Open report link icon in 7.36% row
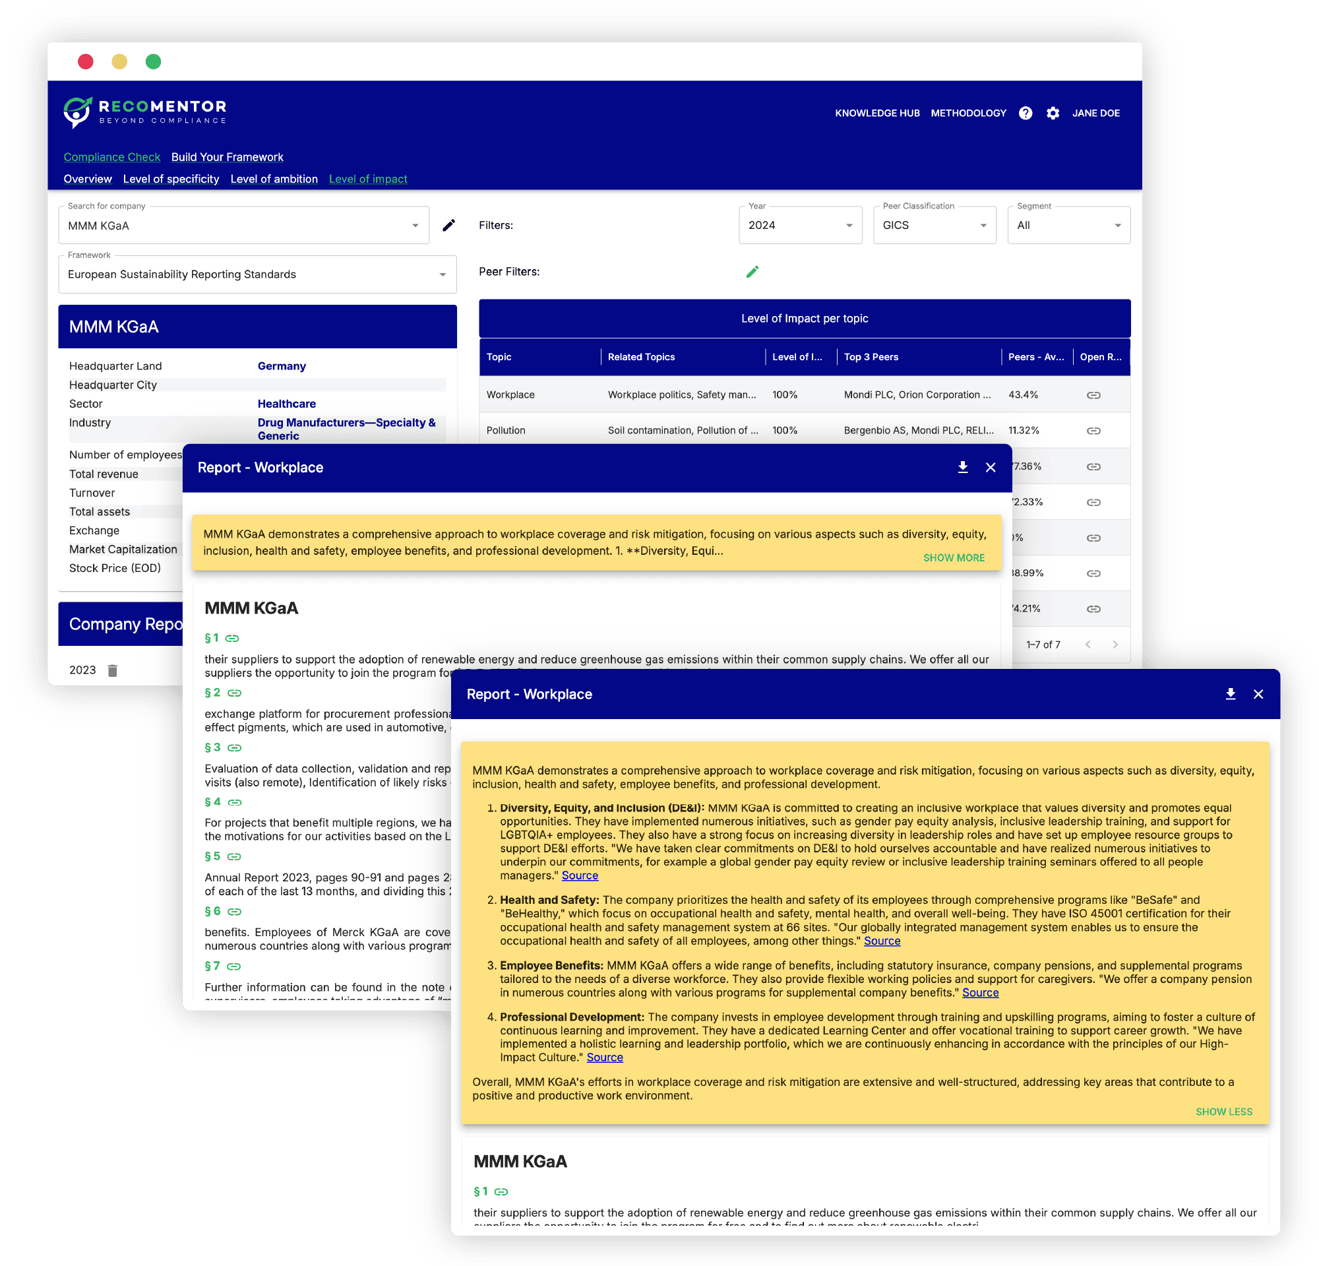This screenshot has width=1319, height=1266. (x=1093, y=466)
